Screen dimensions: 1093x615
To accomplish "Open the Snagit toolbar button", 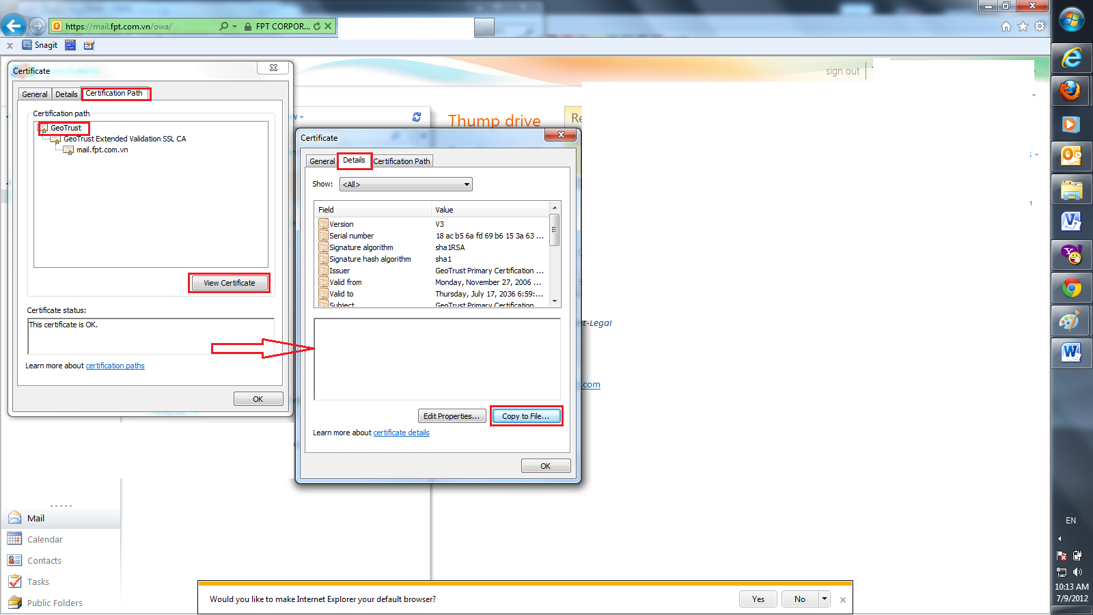I will 40,45.
